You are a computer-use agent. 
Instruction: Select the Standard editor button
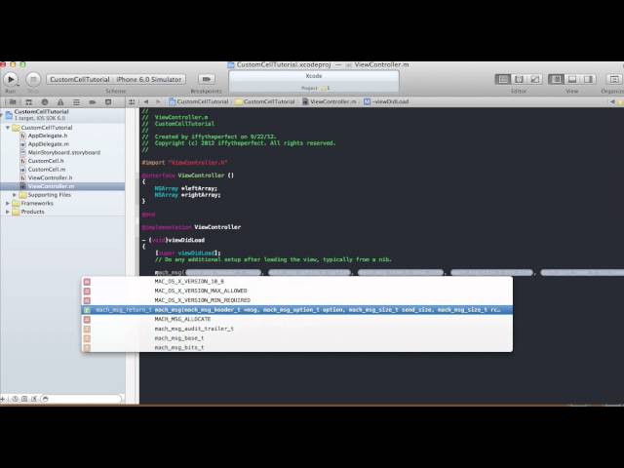(x=503, y=79)
